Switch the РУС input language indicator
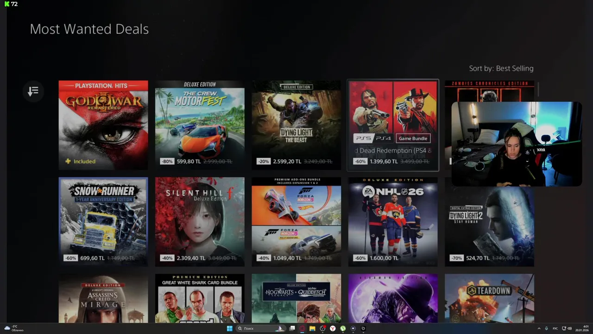The height and width of the screenshot is (334, 593). tap(555, 328)
